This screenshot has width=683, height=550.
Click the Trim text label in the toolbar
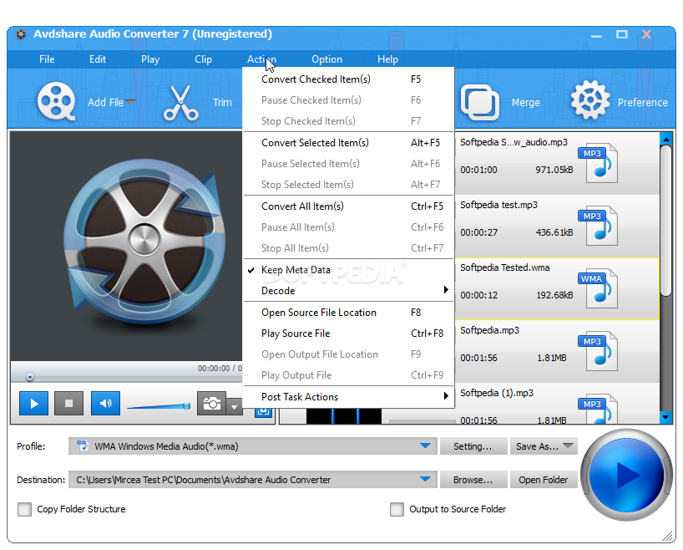pyautogui.click(x=222, y=103)
